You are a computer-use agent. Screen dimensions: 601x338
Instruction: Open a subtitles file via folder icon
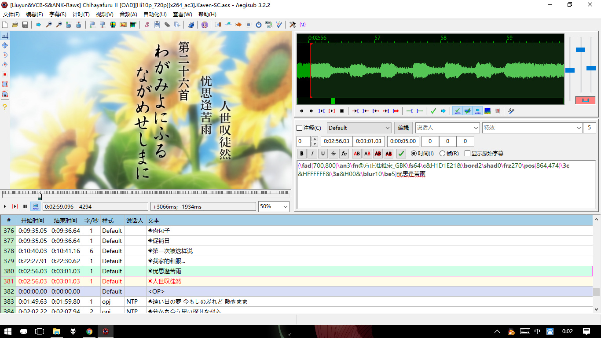[15, 25]
